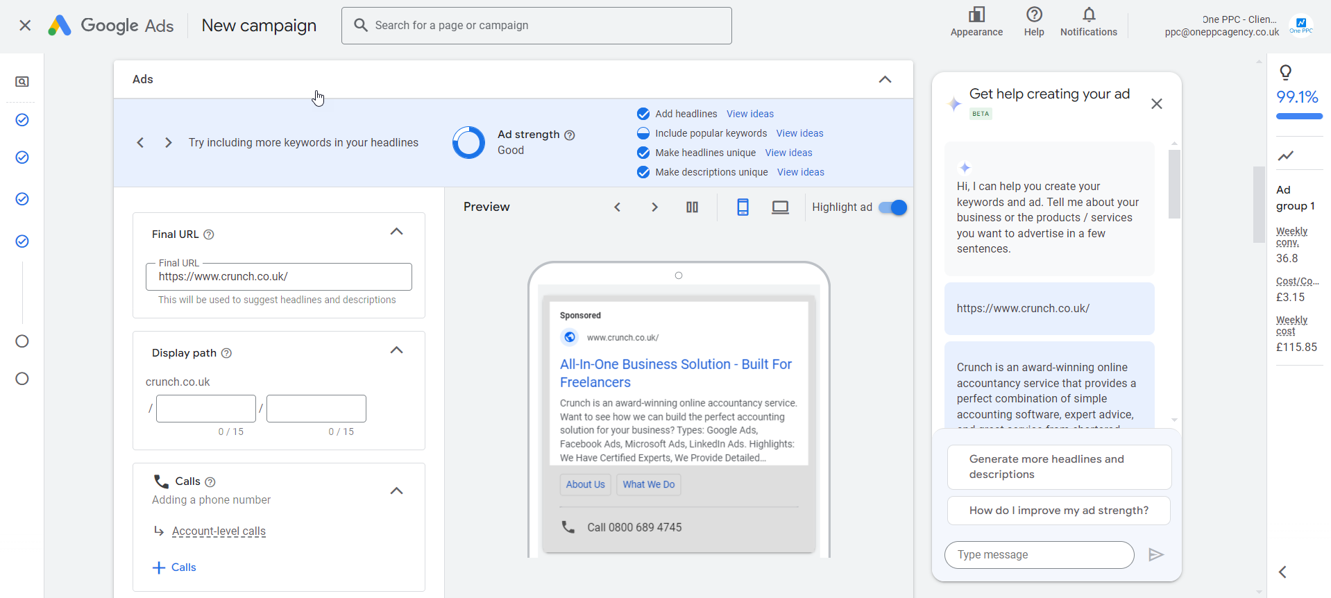Viewport: 1331px width, 598px height.
Task: Select the first unfinished step circle
Action: [x=22, y=341]
